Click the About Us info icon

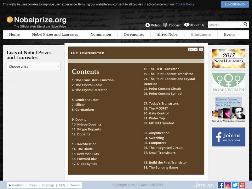[186, 25]
